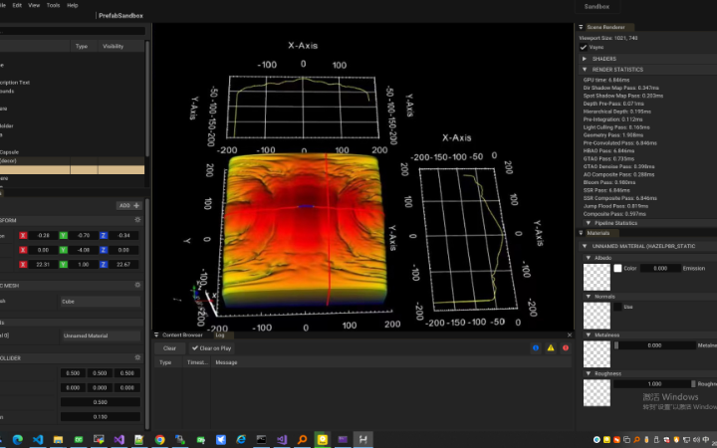The height and width of the screenshot is (448, 717).
Task: Switch to Hazel editor taskbar icon
Action: click(x=363, y=440)
